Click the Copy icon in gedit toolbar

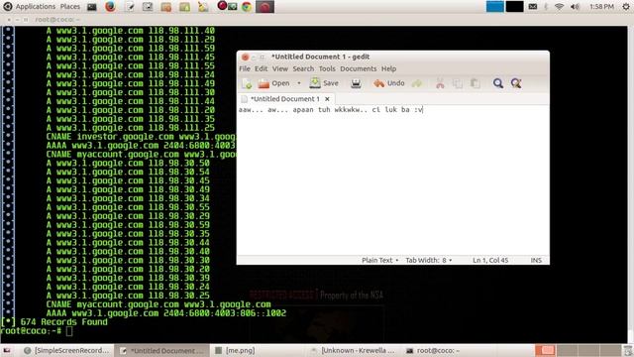click(458, 83)
